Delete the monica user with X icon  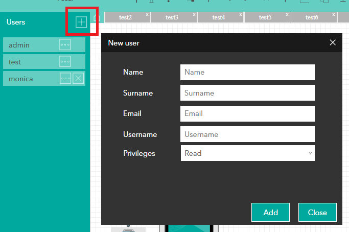click(x=78, y=78)
